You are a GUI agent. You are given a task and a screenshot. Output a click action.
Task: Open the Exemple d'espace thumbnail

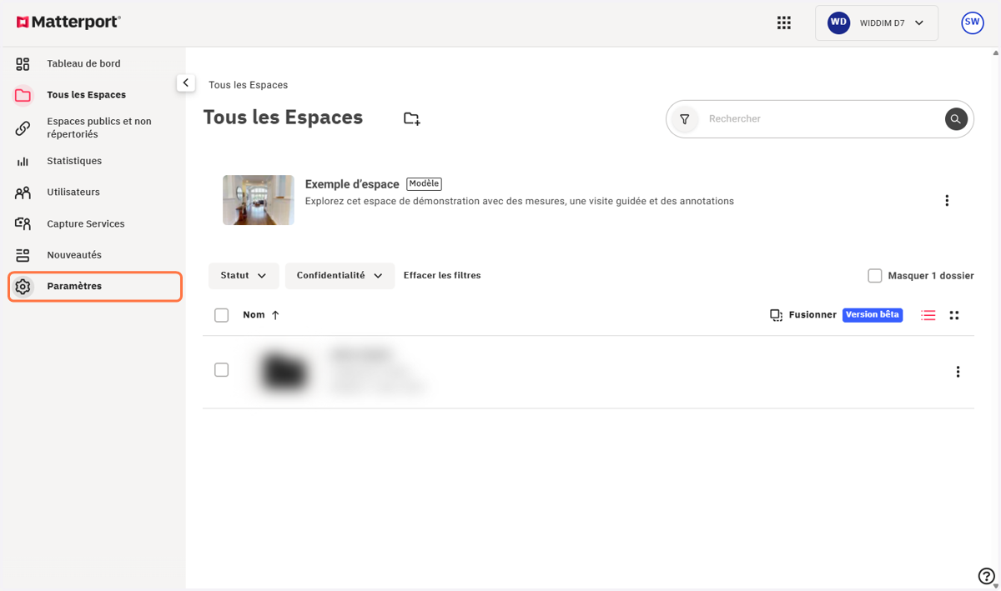(259, 200)
